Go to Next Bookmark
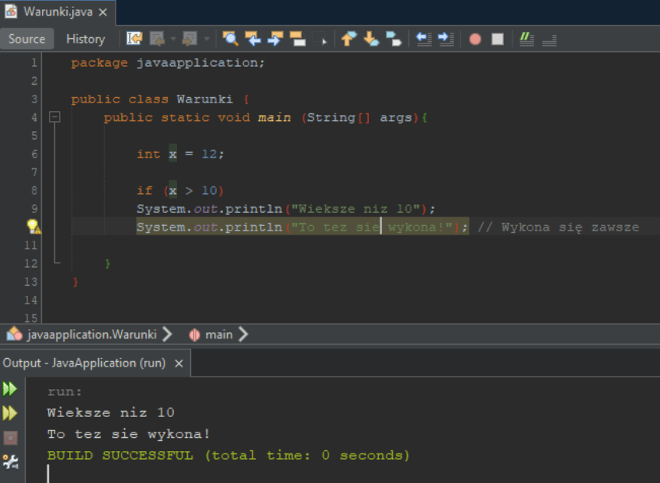The width and height of the screenshot is (660, 483). (371, 39)
